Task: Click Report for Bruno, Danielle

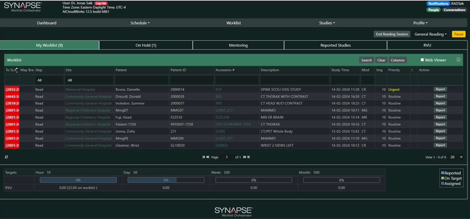Action: [440, 89]
